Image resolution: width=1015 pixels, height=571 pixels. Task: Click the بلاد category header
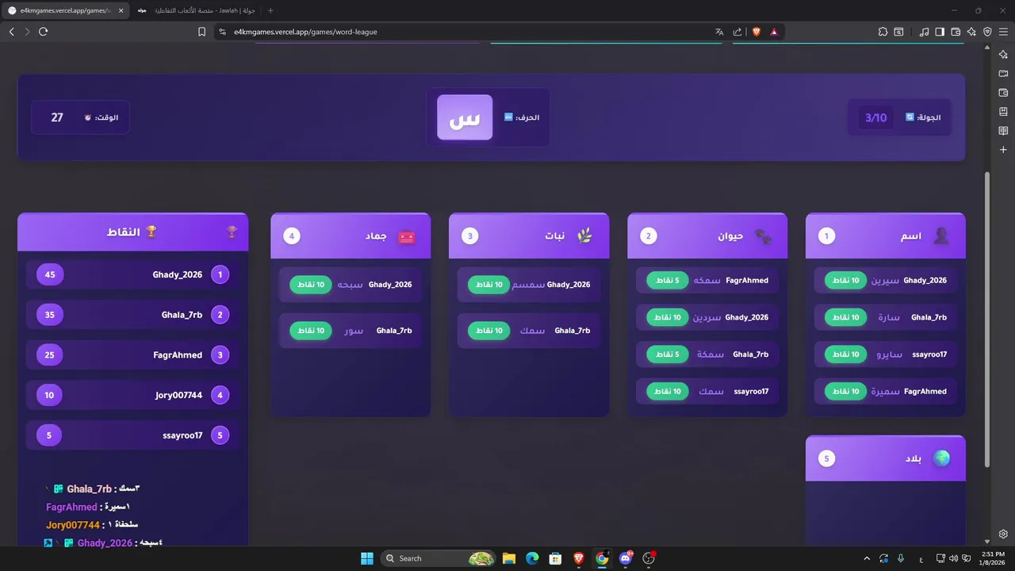[886, 458]
